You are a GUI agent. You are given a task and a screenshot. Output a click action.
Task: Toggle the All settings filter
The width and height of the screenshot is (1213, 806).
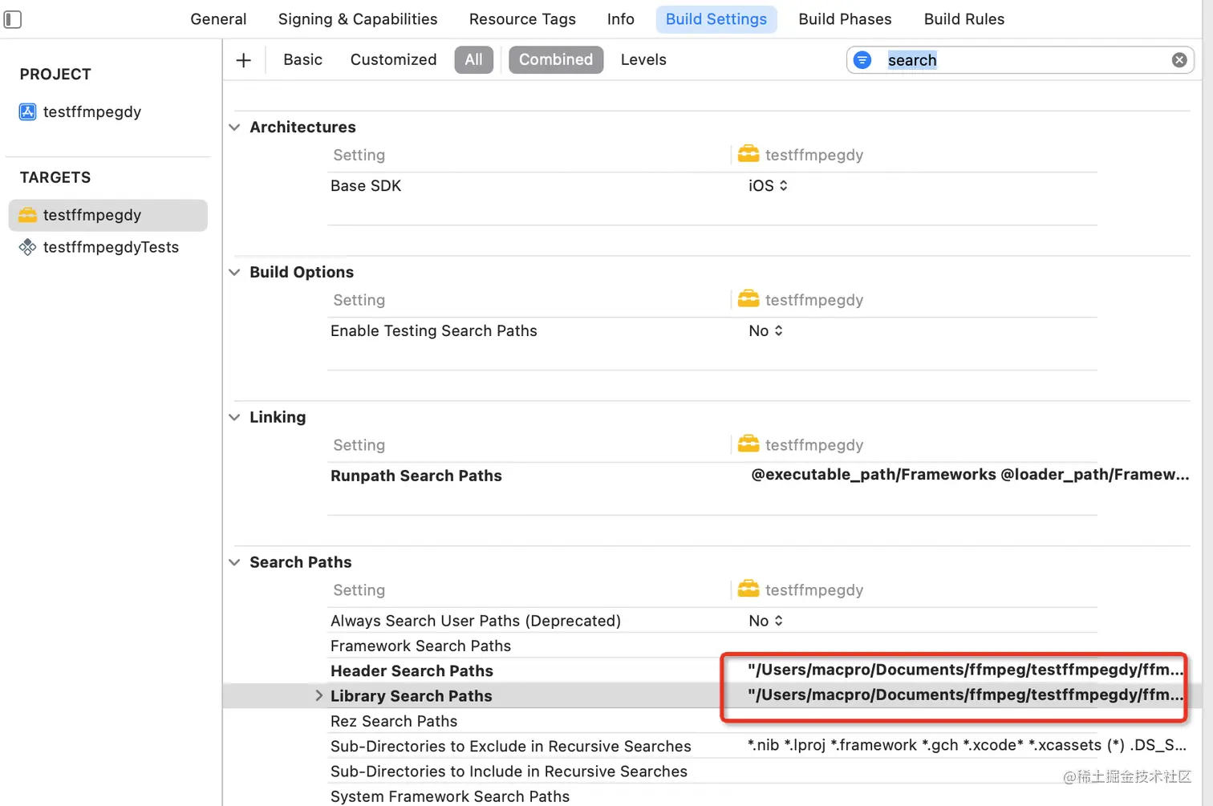pyautogui.click(x=473, y=60)
